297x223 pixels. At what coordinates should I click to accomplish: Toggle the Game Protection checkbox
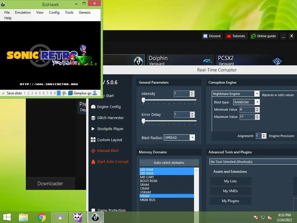[x=93, y=210]
